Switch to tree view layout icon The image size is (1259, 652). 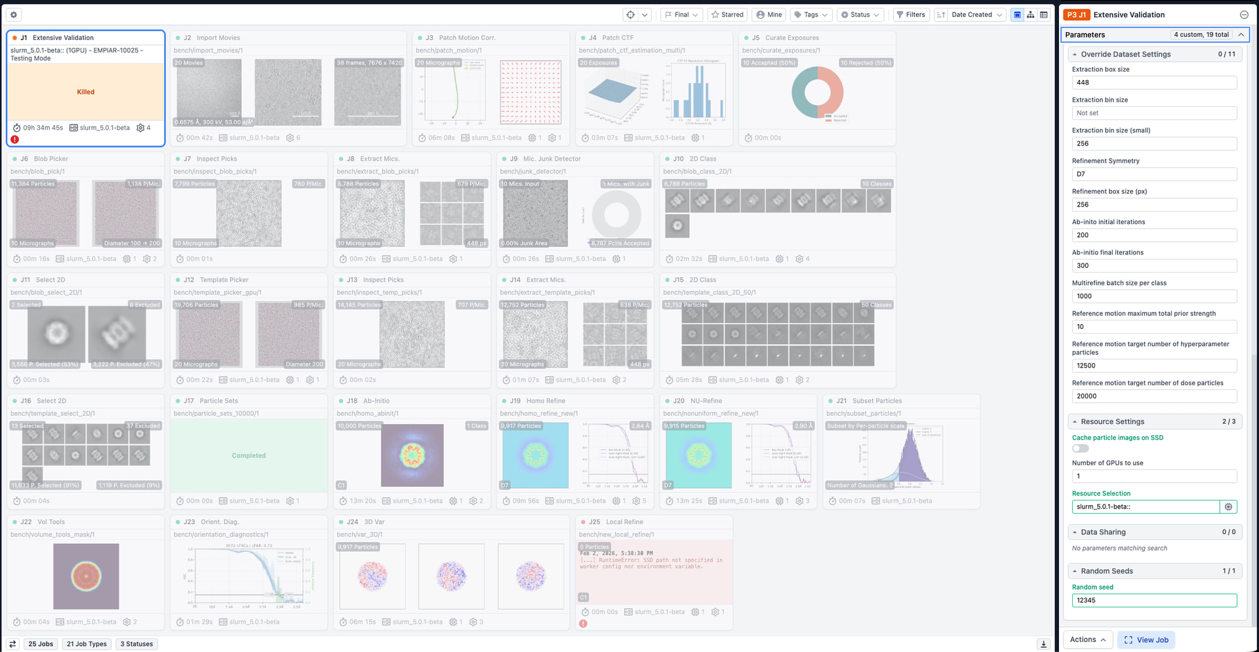tap(1031, 14)
